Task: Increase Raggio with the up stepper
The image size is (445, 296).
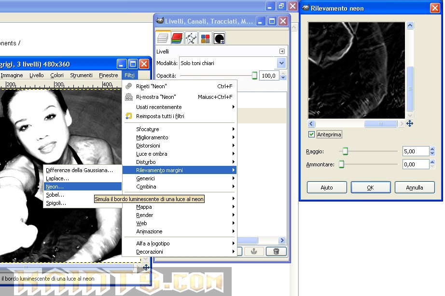Action: click(x=432, y=149)
